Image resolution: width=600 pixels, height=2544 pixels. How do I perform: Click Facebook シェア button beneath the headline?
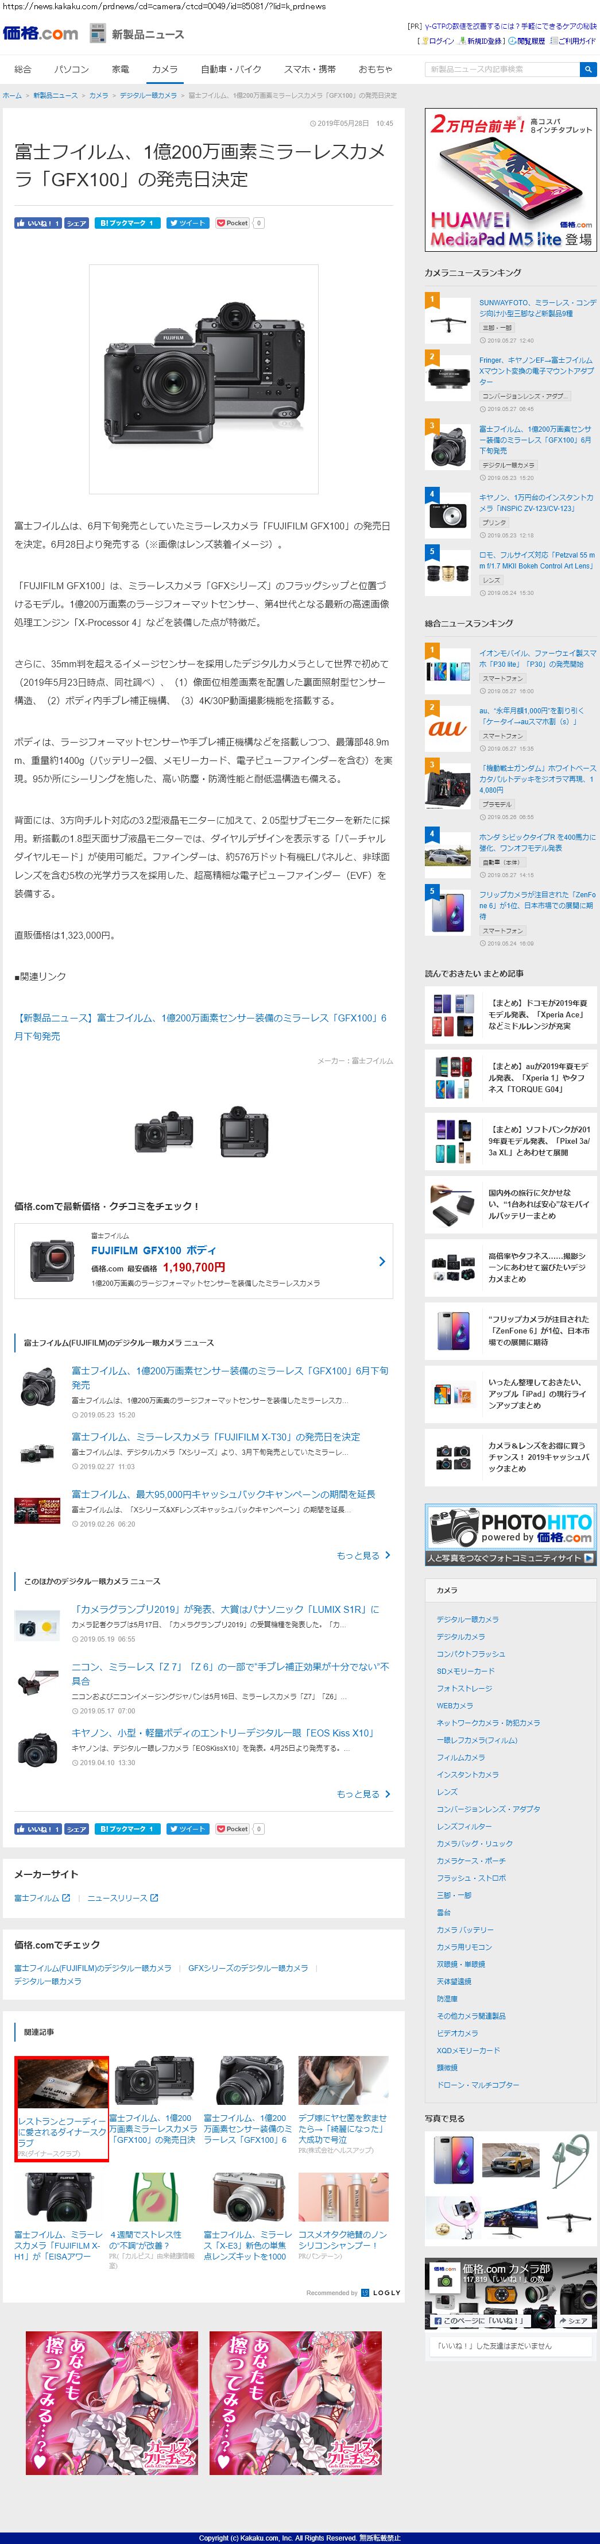[x=77, y=223]
